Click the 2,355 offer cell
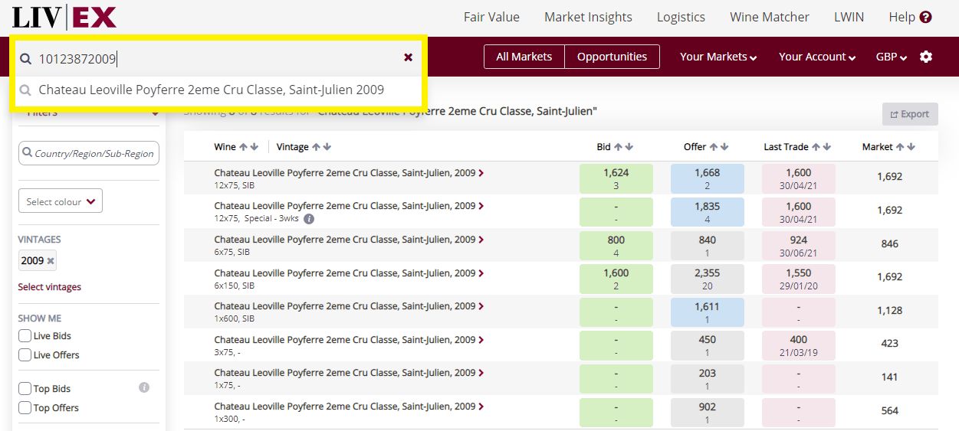 [708, 279]
